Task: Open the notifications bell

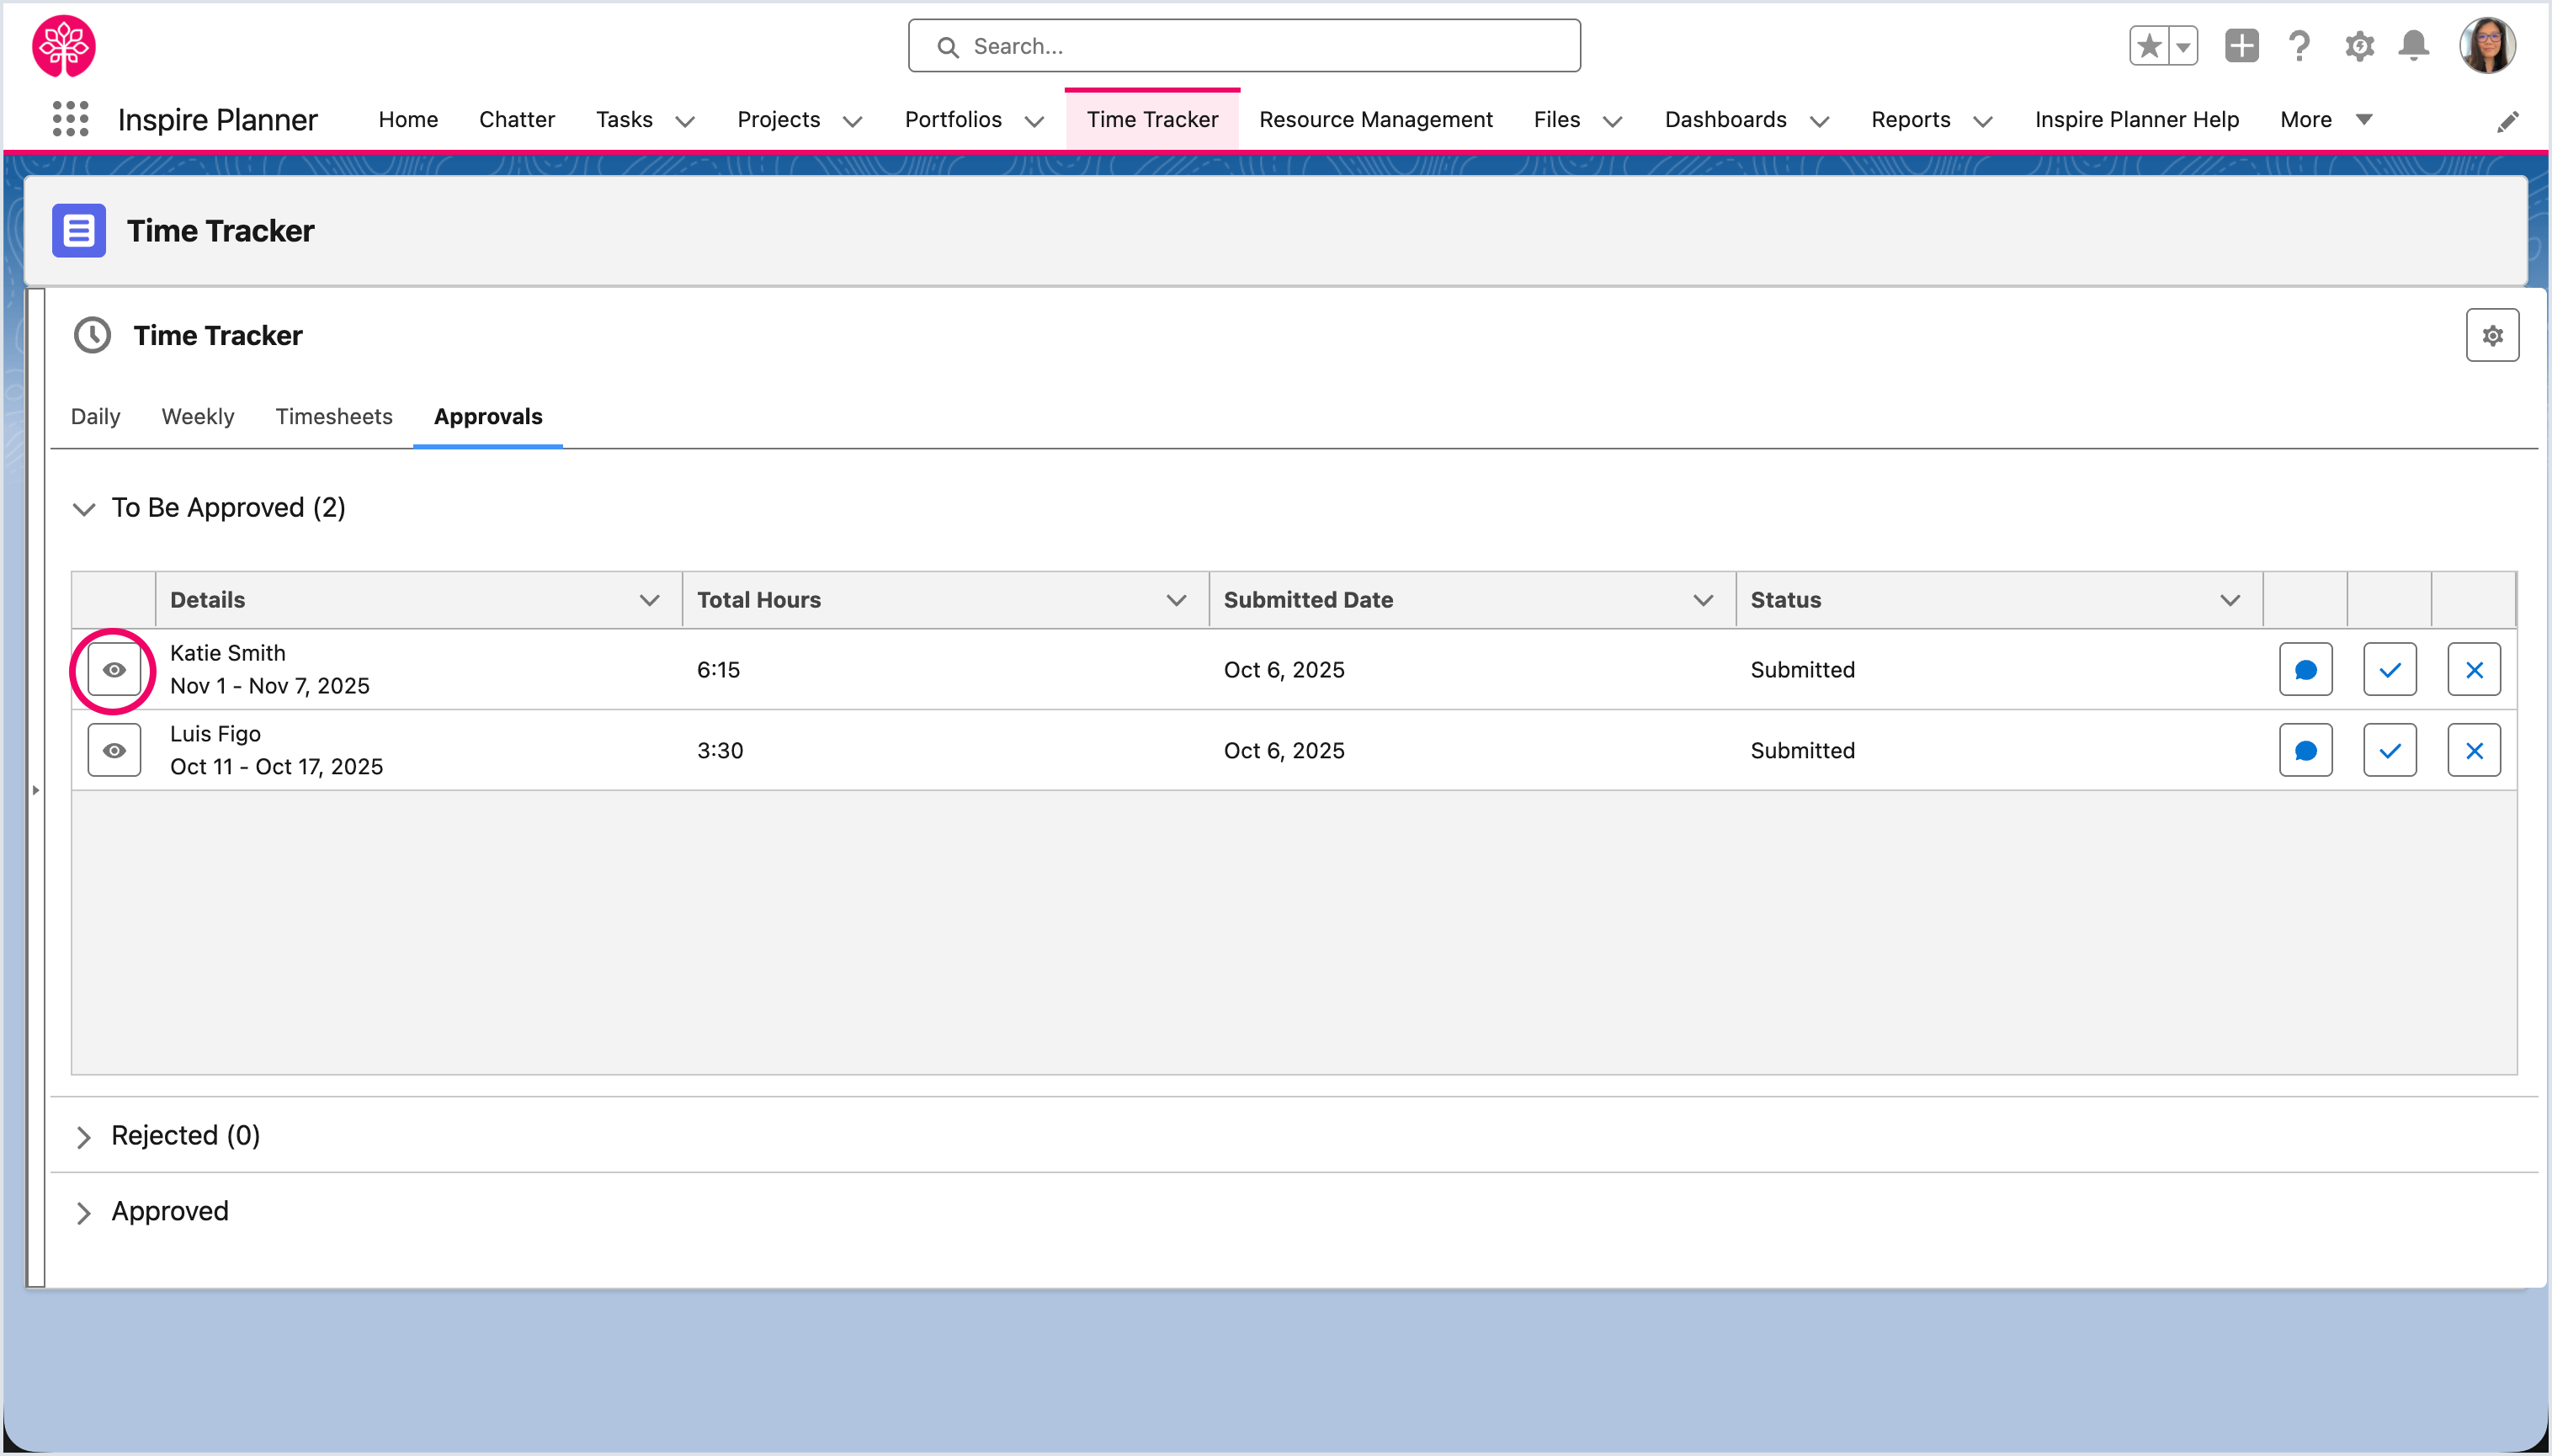Action: pos(2413,46)
